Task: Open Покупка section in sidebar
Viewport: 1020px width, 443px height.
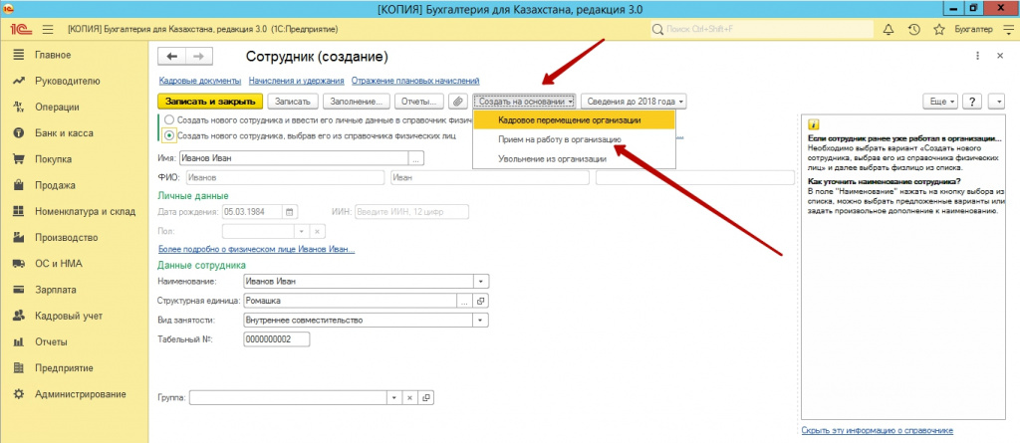Action: tap(54, 159)
